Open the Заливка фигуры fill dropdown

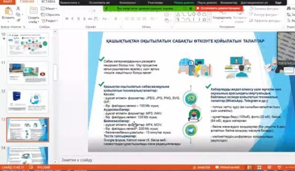(x=265, y=8)
